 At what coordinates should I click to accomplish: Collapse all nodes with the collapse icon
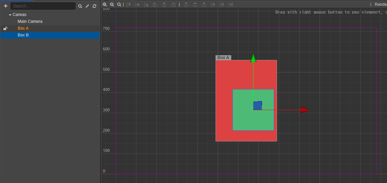point(87,6)
